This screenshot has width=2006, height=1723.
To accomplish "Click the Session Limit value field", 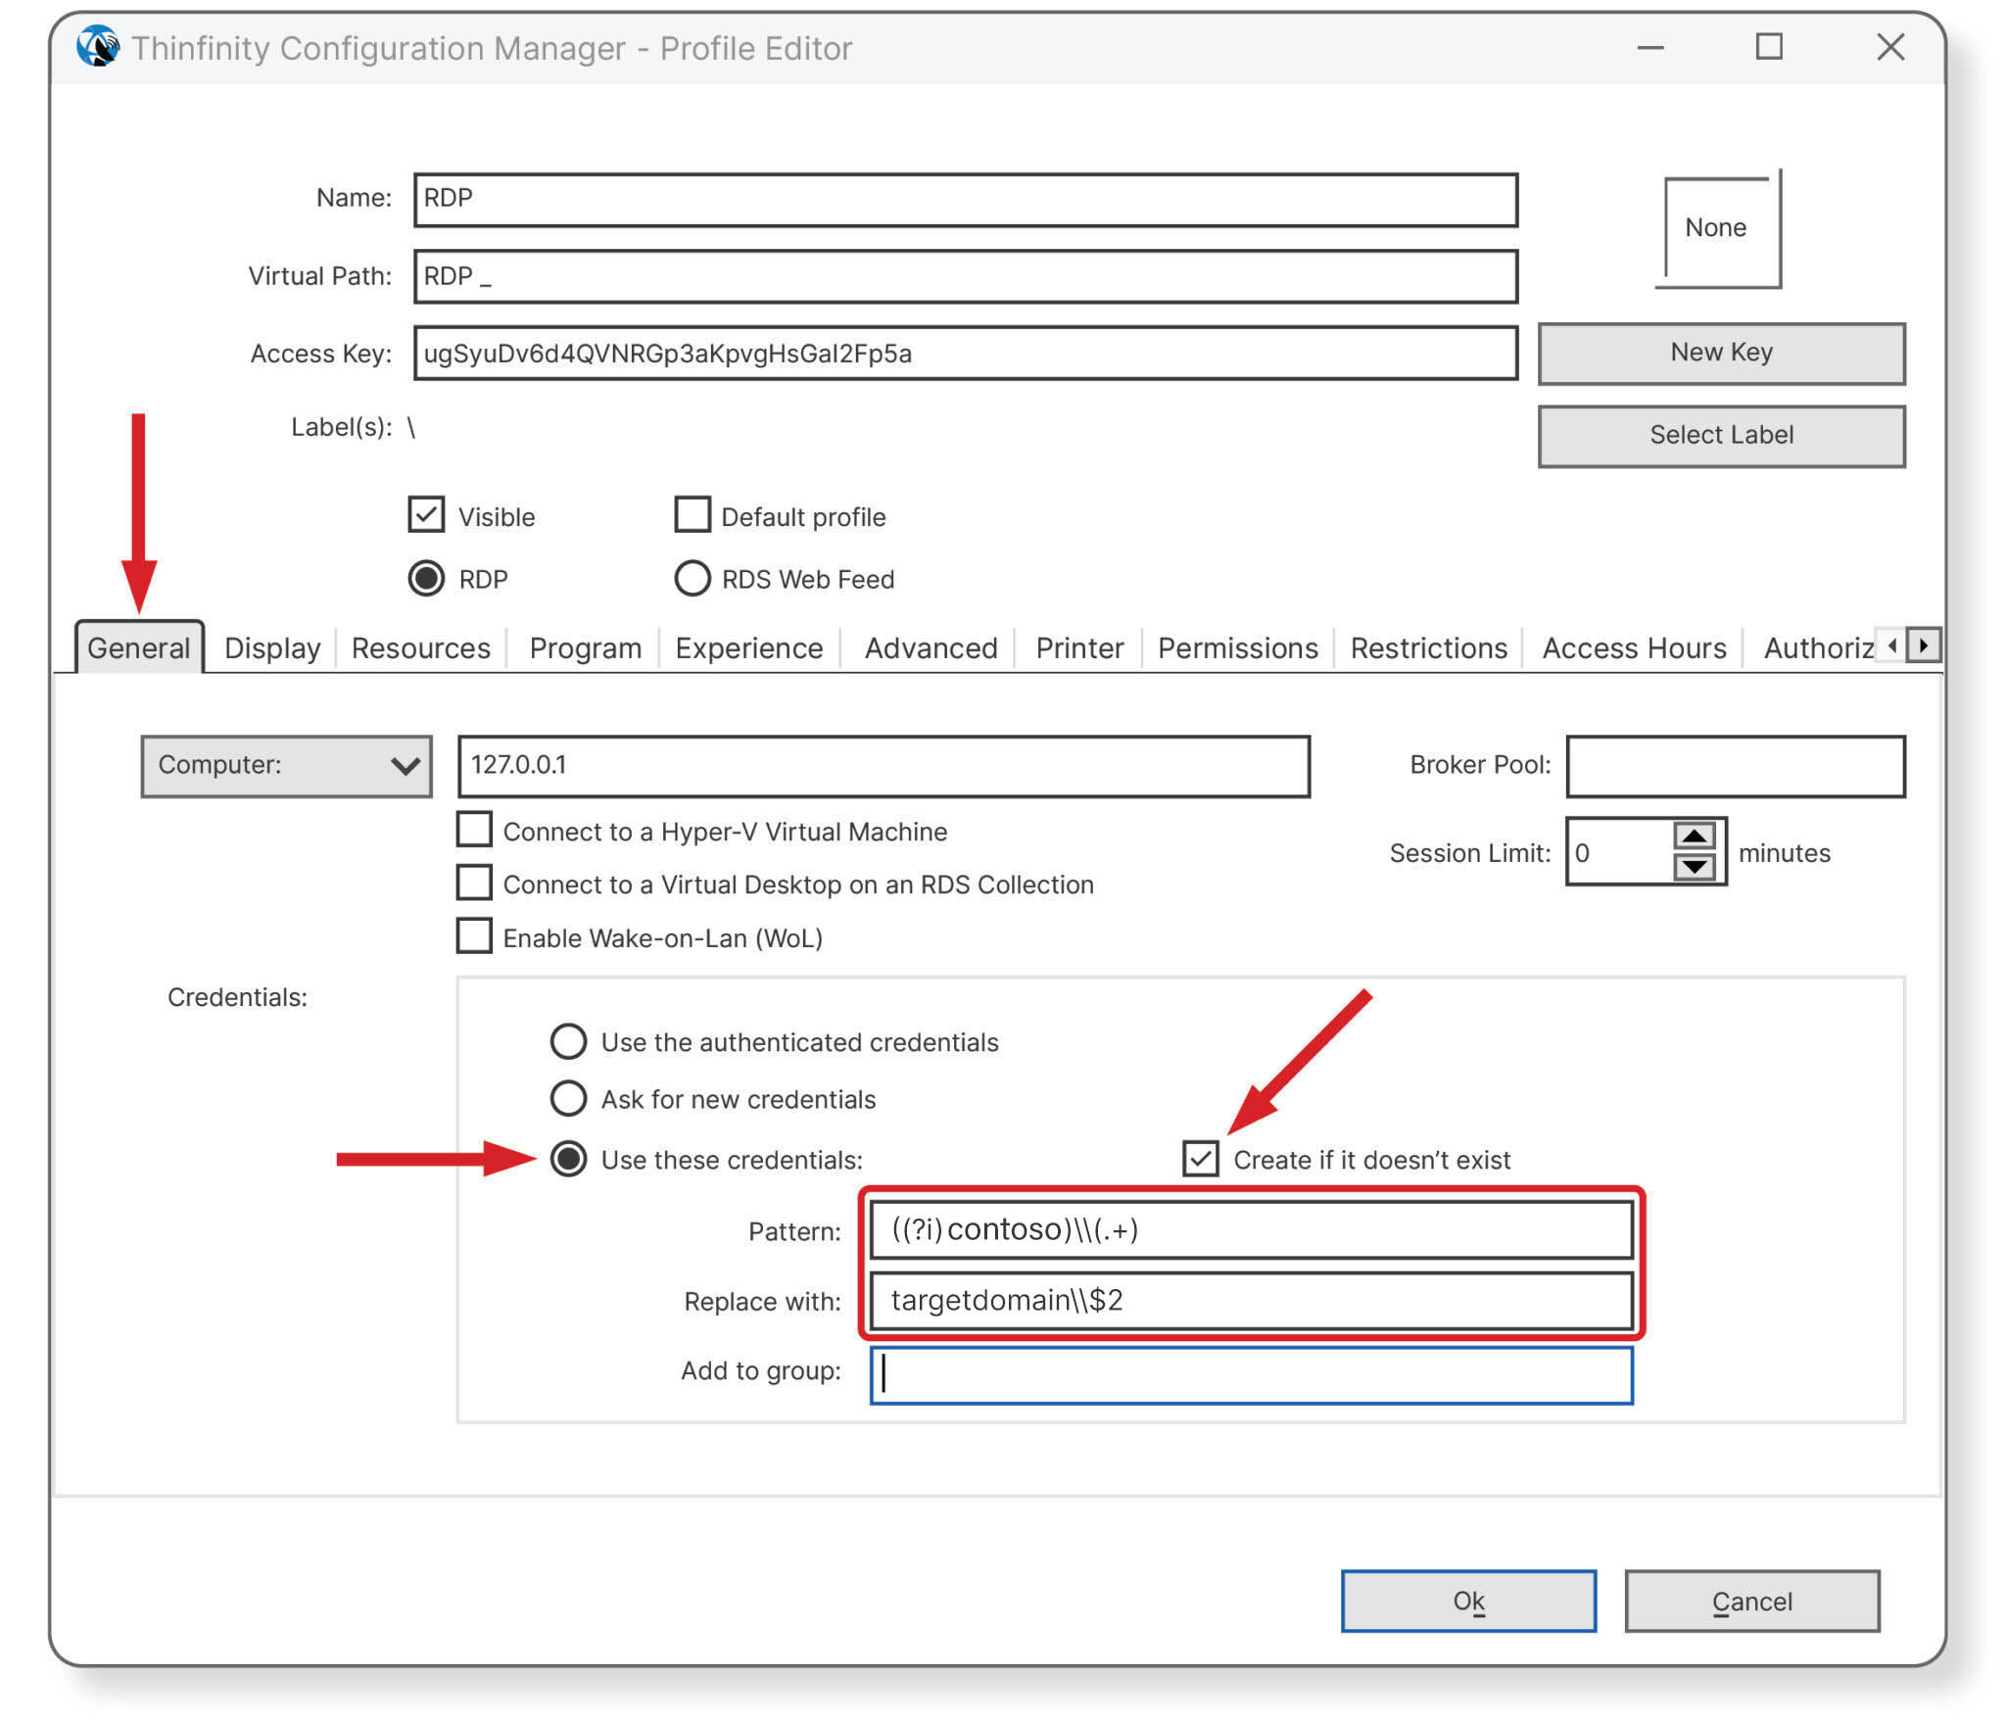I will click(1620, 851).
